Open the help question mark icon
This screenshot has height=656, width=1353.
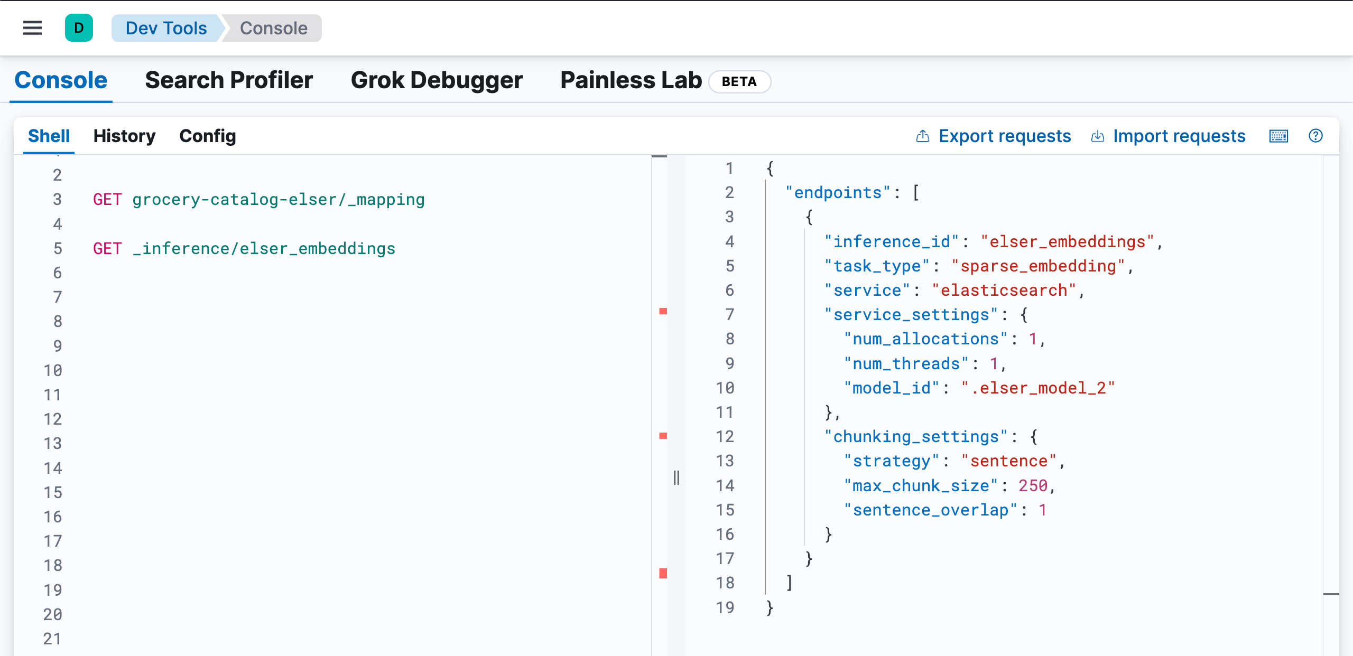click(x=1315, y=136)
